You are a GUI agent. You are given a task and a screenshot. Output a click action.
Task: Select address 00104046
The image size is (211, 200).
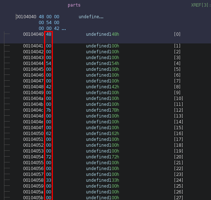33,75
